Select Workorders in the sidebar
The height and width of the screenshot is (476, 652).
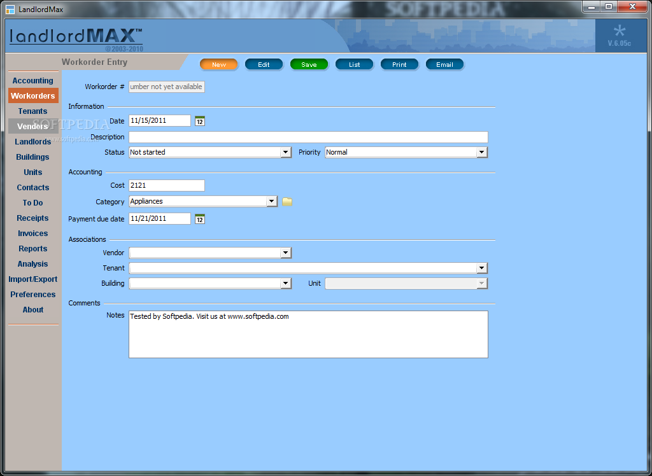[x=33, y=96]
